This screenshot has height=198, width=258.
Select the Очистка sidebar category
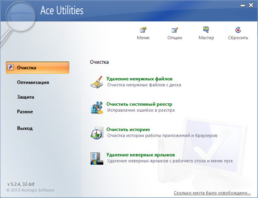[37, 67]
